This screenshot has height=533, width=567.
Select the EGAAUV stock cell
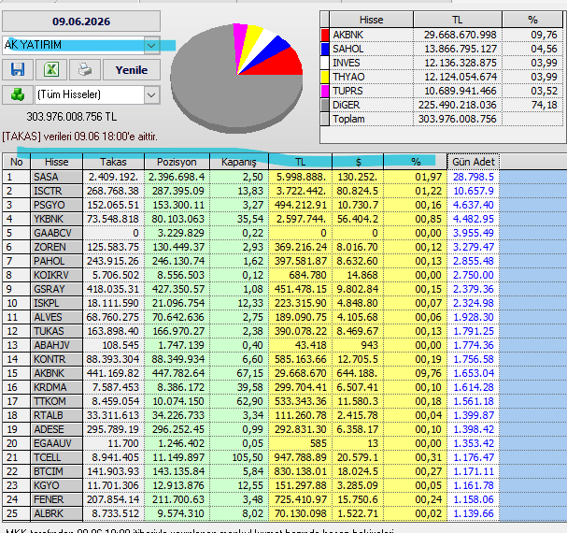pos(56,443)
